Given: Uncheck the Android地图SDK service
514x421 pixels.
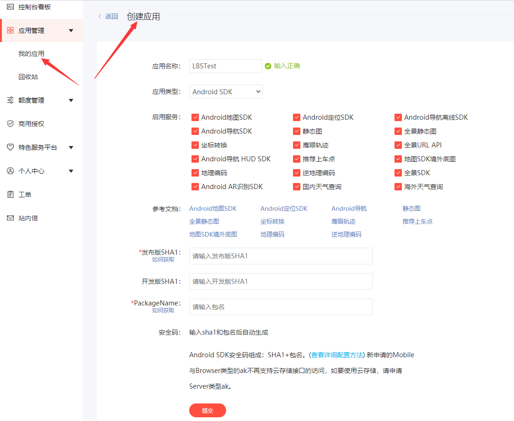Looking at the screenshot, I should tap(195, 117).
